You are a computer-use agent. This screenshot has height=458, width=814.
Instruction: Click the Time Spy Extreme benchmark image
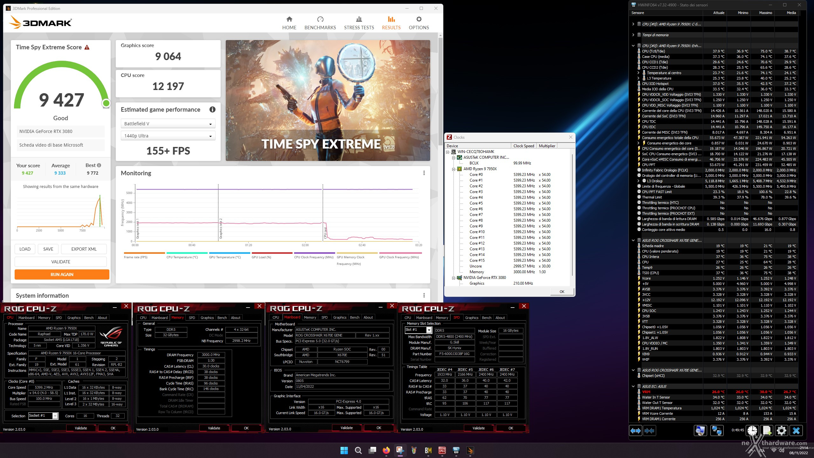[328, 100]
